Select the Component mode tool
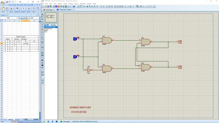Image resolution: width=219 pixels, height=123 pixels. [42, 17]
